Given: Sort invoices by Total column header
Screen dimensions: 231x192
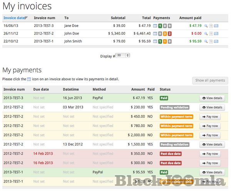Looking at the screenshot, I should coord(146,18).
